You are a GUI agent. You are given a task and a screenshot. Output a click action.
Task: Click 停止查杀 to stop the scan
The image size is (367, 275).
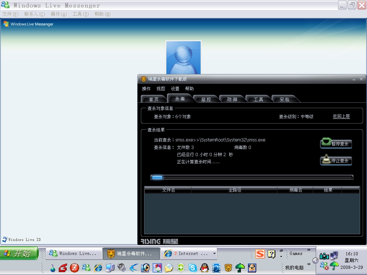336,160
